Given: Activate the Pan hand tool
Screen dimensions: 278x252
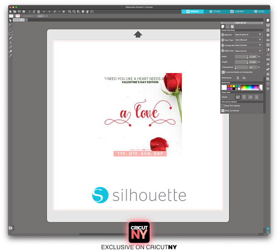Looking at the screenshot, I should pos(87,12).
